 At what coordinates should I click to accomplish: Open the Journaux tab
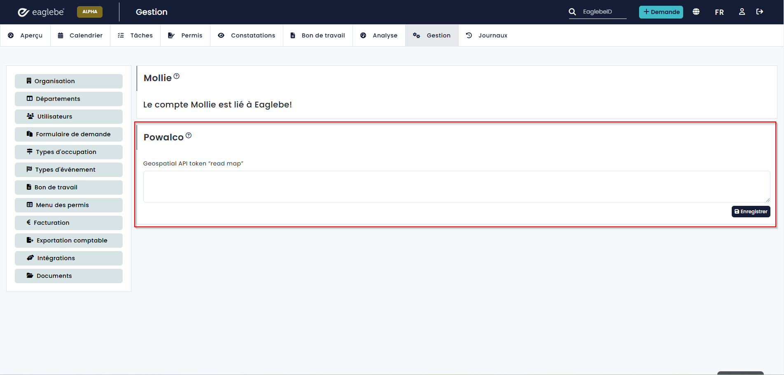pyautogui.click(x=487, y=35)
